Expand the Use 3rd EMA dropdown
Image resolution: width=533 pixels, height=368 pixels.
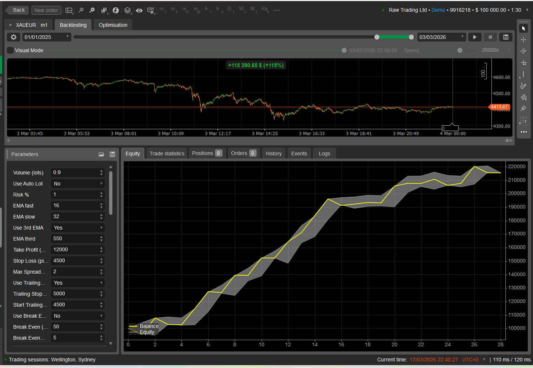pyautogui.click(x=78, y=228)
